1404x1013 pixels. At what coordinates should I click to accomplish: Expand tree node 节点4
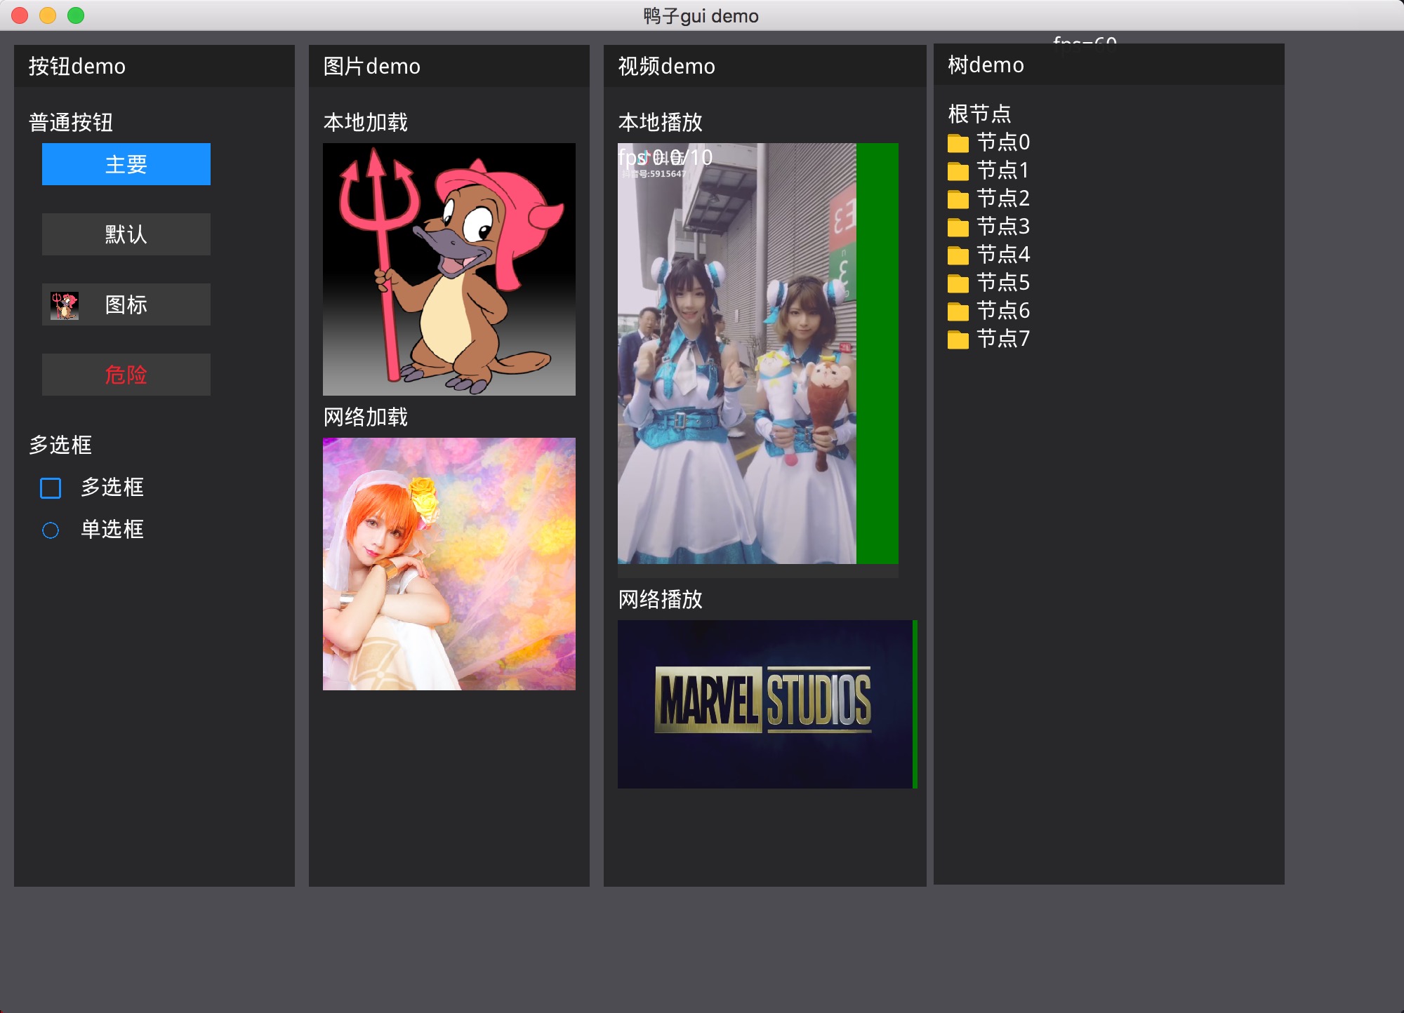tap(1002, 255)
